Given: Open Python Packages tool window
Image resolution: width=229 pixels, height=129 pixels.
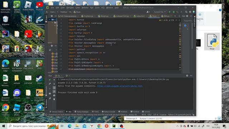Looking at the screenshot, I should point(82,111).
